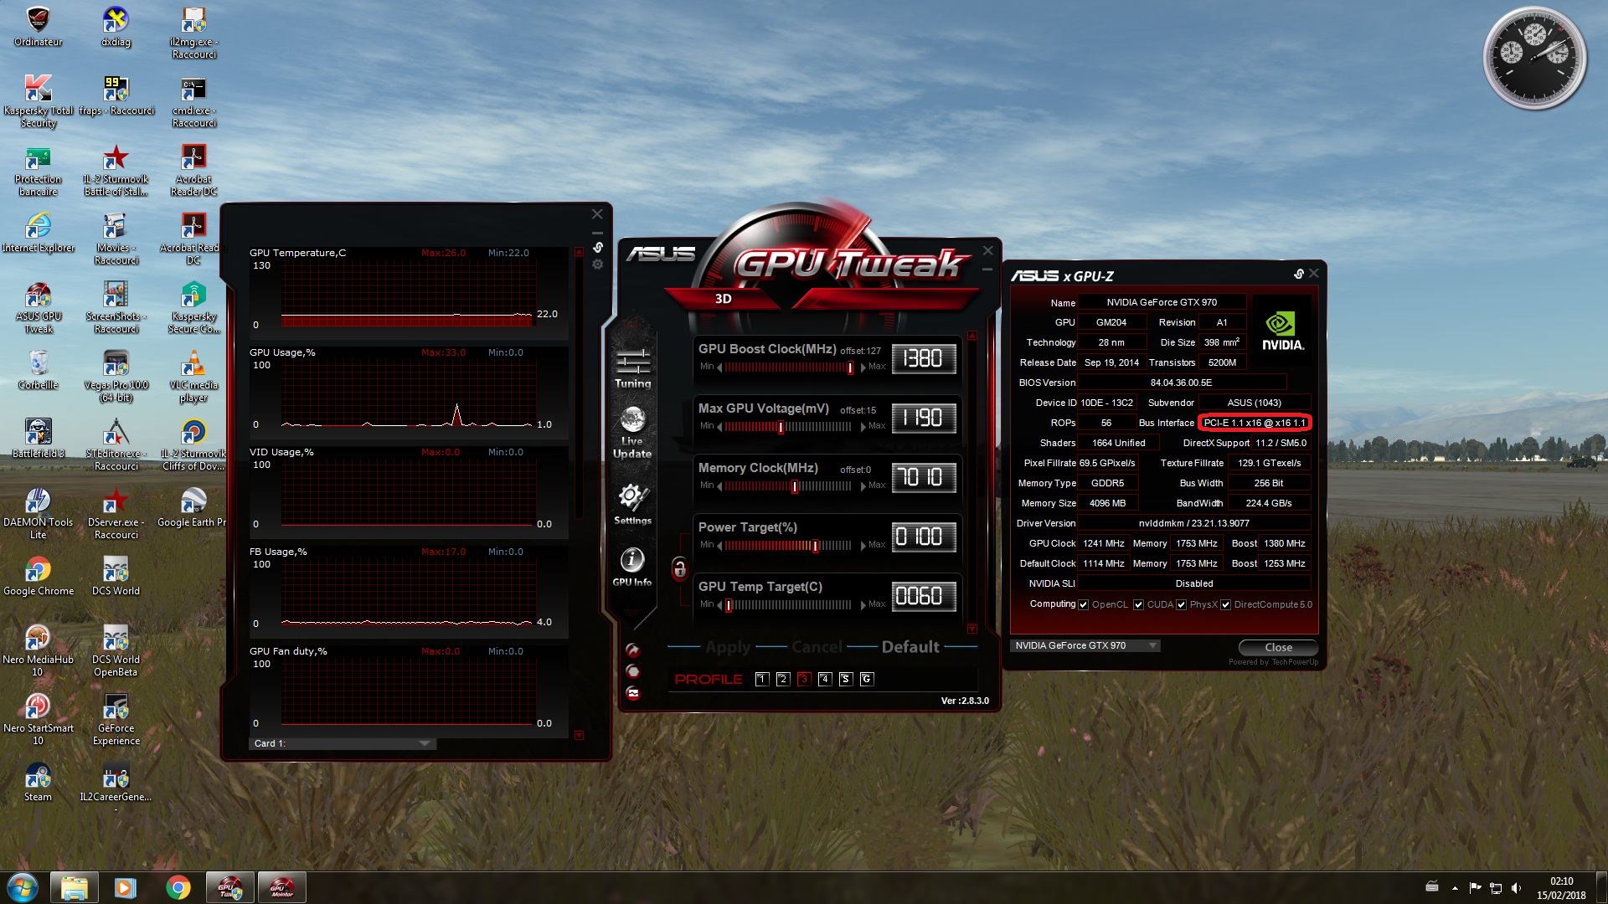This screenshot has height=904, width=1608.
Task: Click Memory Clock Min arrow
Action: 719,486
